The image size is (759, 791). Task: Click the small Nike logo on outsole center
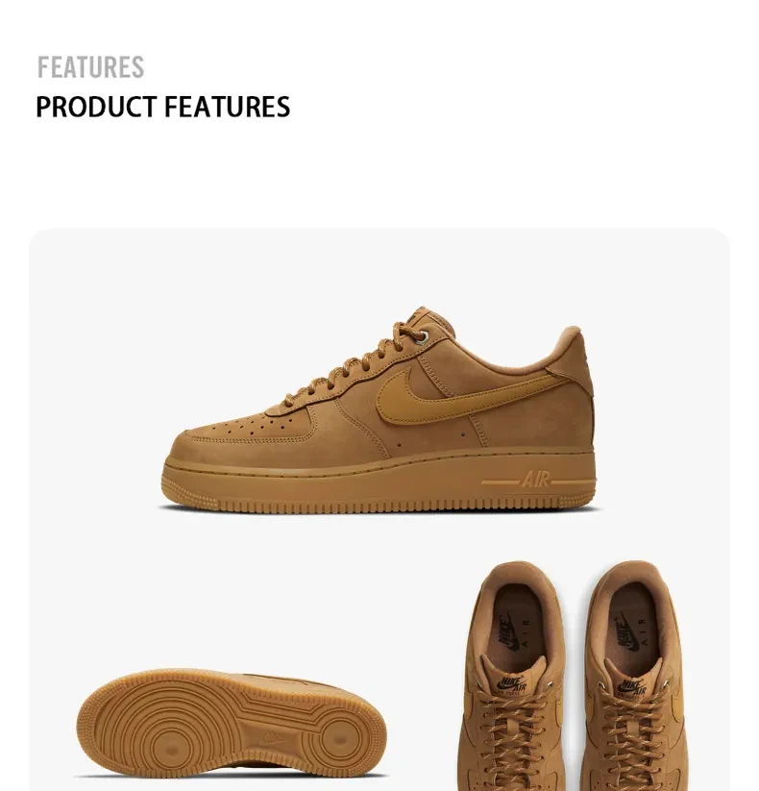pyautogui.click(x=272, y=738)
